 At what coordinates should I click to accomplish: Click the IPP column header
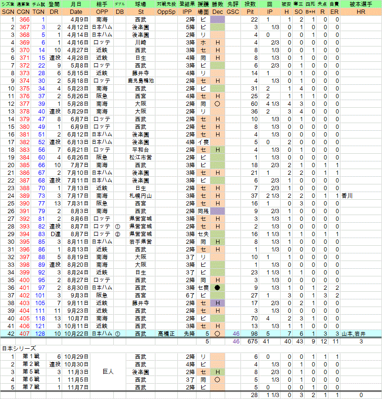point(187,12)
